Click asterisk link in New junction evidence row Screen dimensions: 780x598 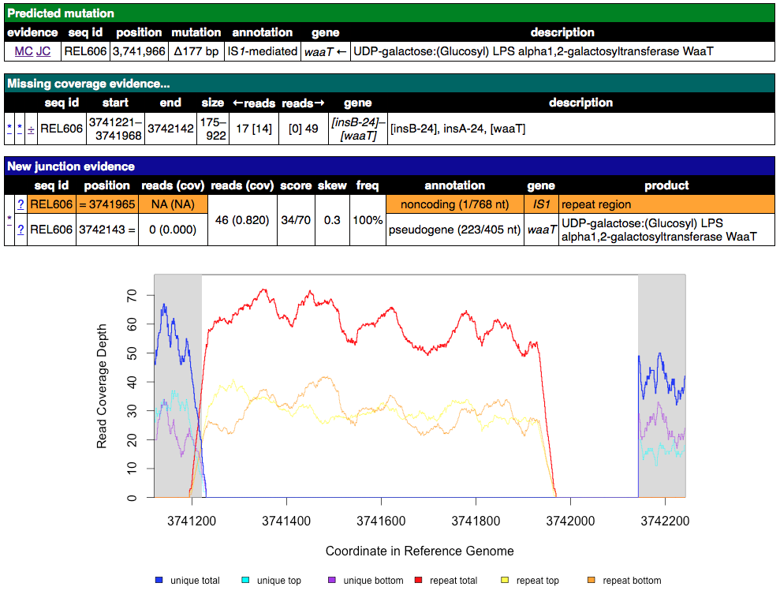pyautogui.click(x=9, y=221)
